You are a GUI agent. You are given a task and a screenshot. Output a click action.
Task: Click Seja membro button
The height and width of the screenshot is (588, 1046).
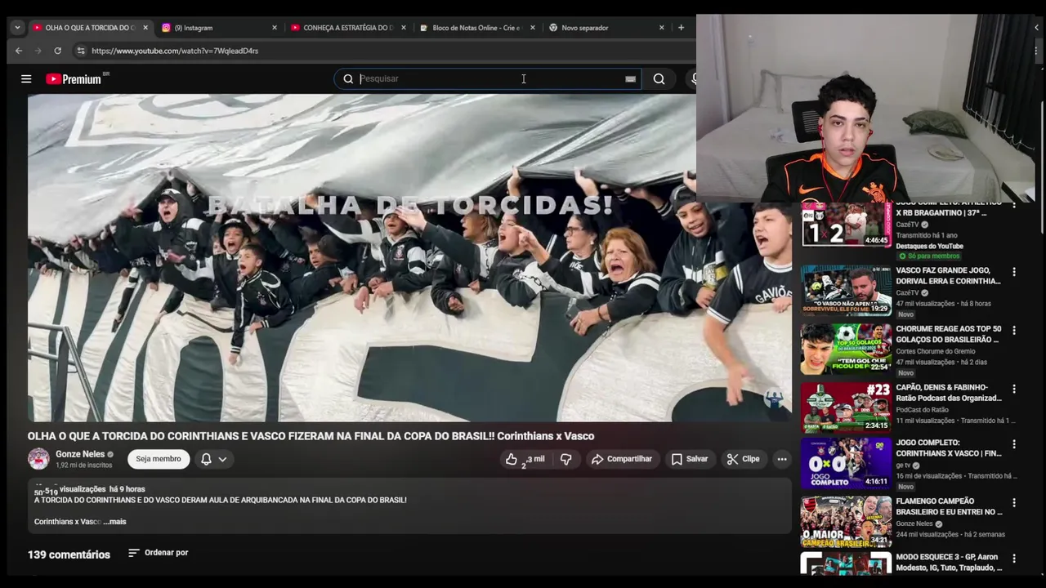[x=159, y=459]
